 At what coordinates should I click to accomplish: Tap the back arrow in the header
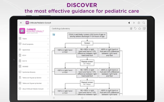(x=21, y=23)
